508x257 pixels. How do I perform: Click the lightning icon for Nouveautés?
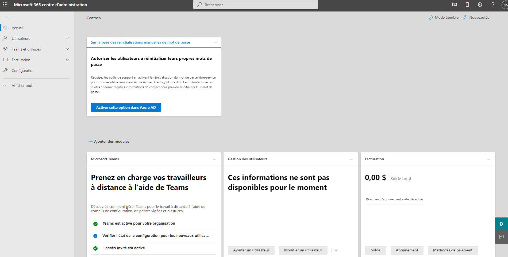point(465,17)
